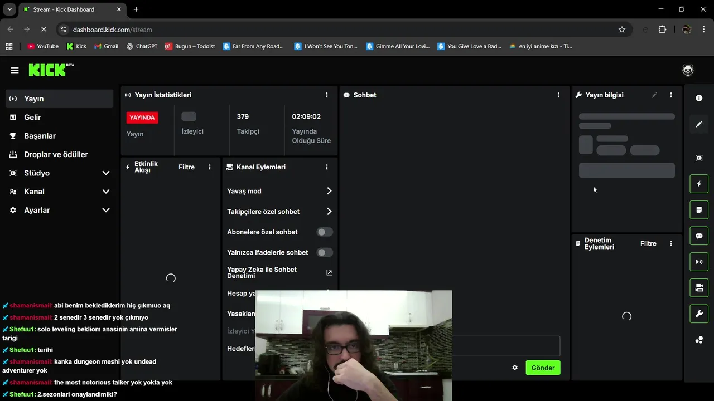Click the pencil edit icon in right sidebar
The image size is (714, 401).
coord(699,124)
